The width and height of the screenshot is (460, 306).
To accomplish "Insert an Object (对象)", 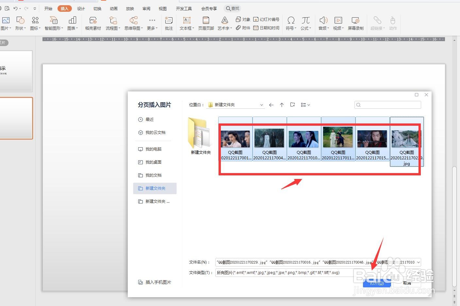I will [243, 20].
